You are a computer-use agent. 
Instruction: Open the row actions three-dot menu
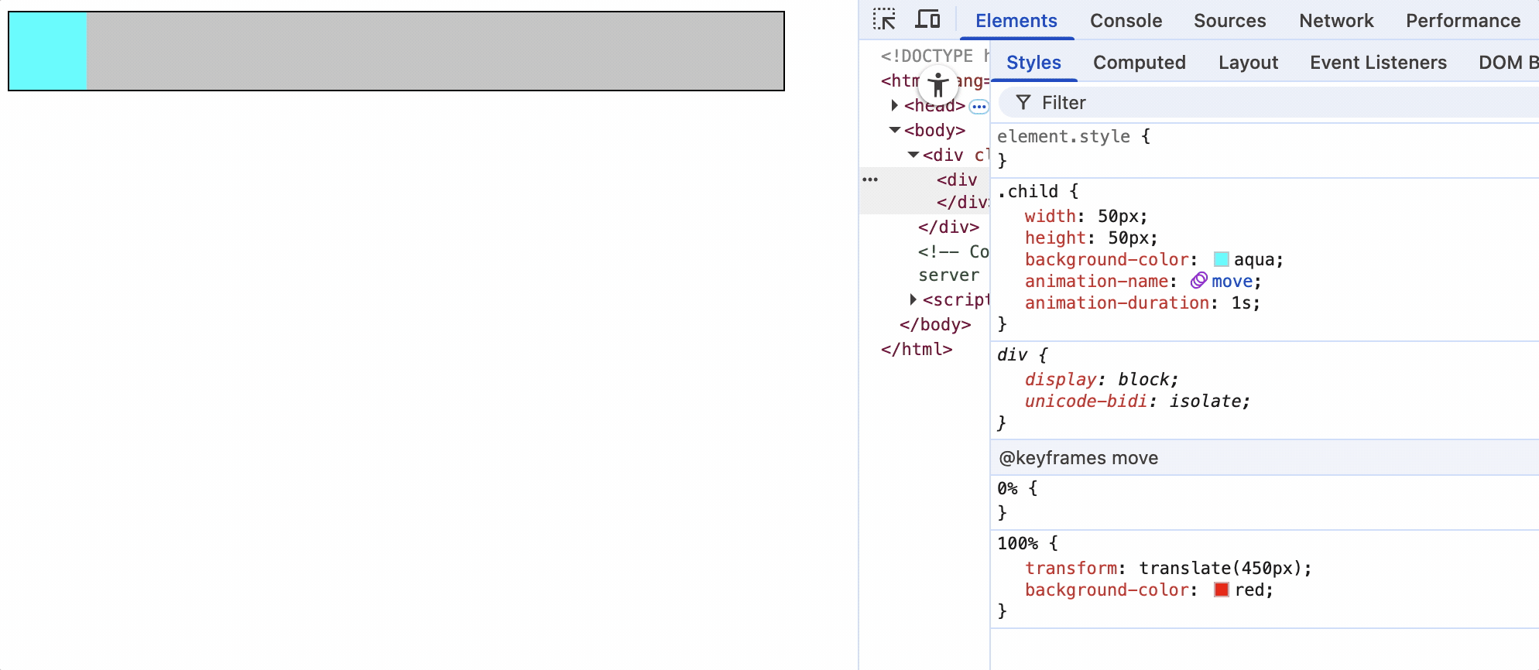tap(870, 179)
